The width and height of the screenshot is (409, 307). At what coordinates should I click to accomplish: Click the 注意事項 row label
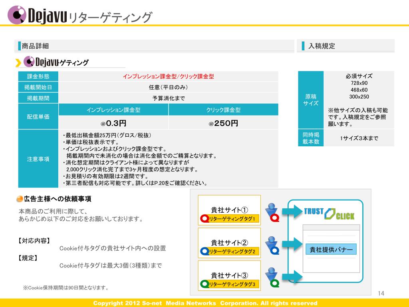point(38,159)
